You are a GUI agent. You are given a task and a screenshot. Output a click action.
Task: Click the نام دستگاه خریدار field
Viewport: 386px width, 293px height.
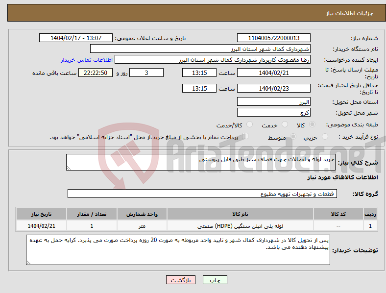tap(200, 49)
